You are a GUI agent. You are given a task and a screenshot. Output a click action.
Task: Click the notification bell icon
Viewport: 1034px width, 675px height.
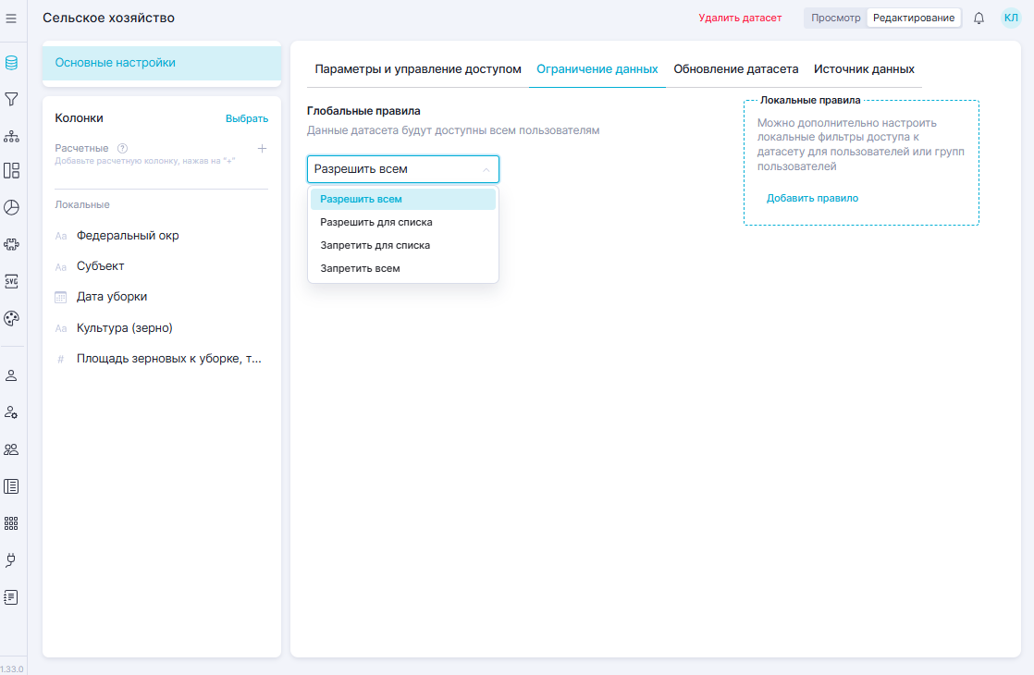click(x=979, y=18)
